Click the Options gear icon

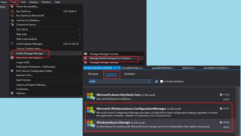pos(12,93)
